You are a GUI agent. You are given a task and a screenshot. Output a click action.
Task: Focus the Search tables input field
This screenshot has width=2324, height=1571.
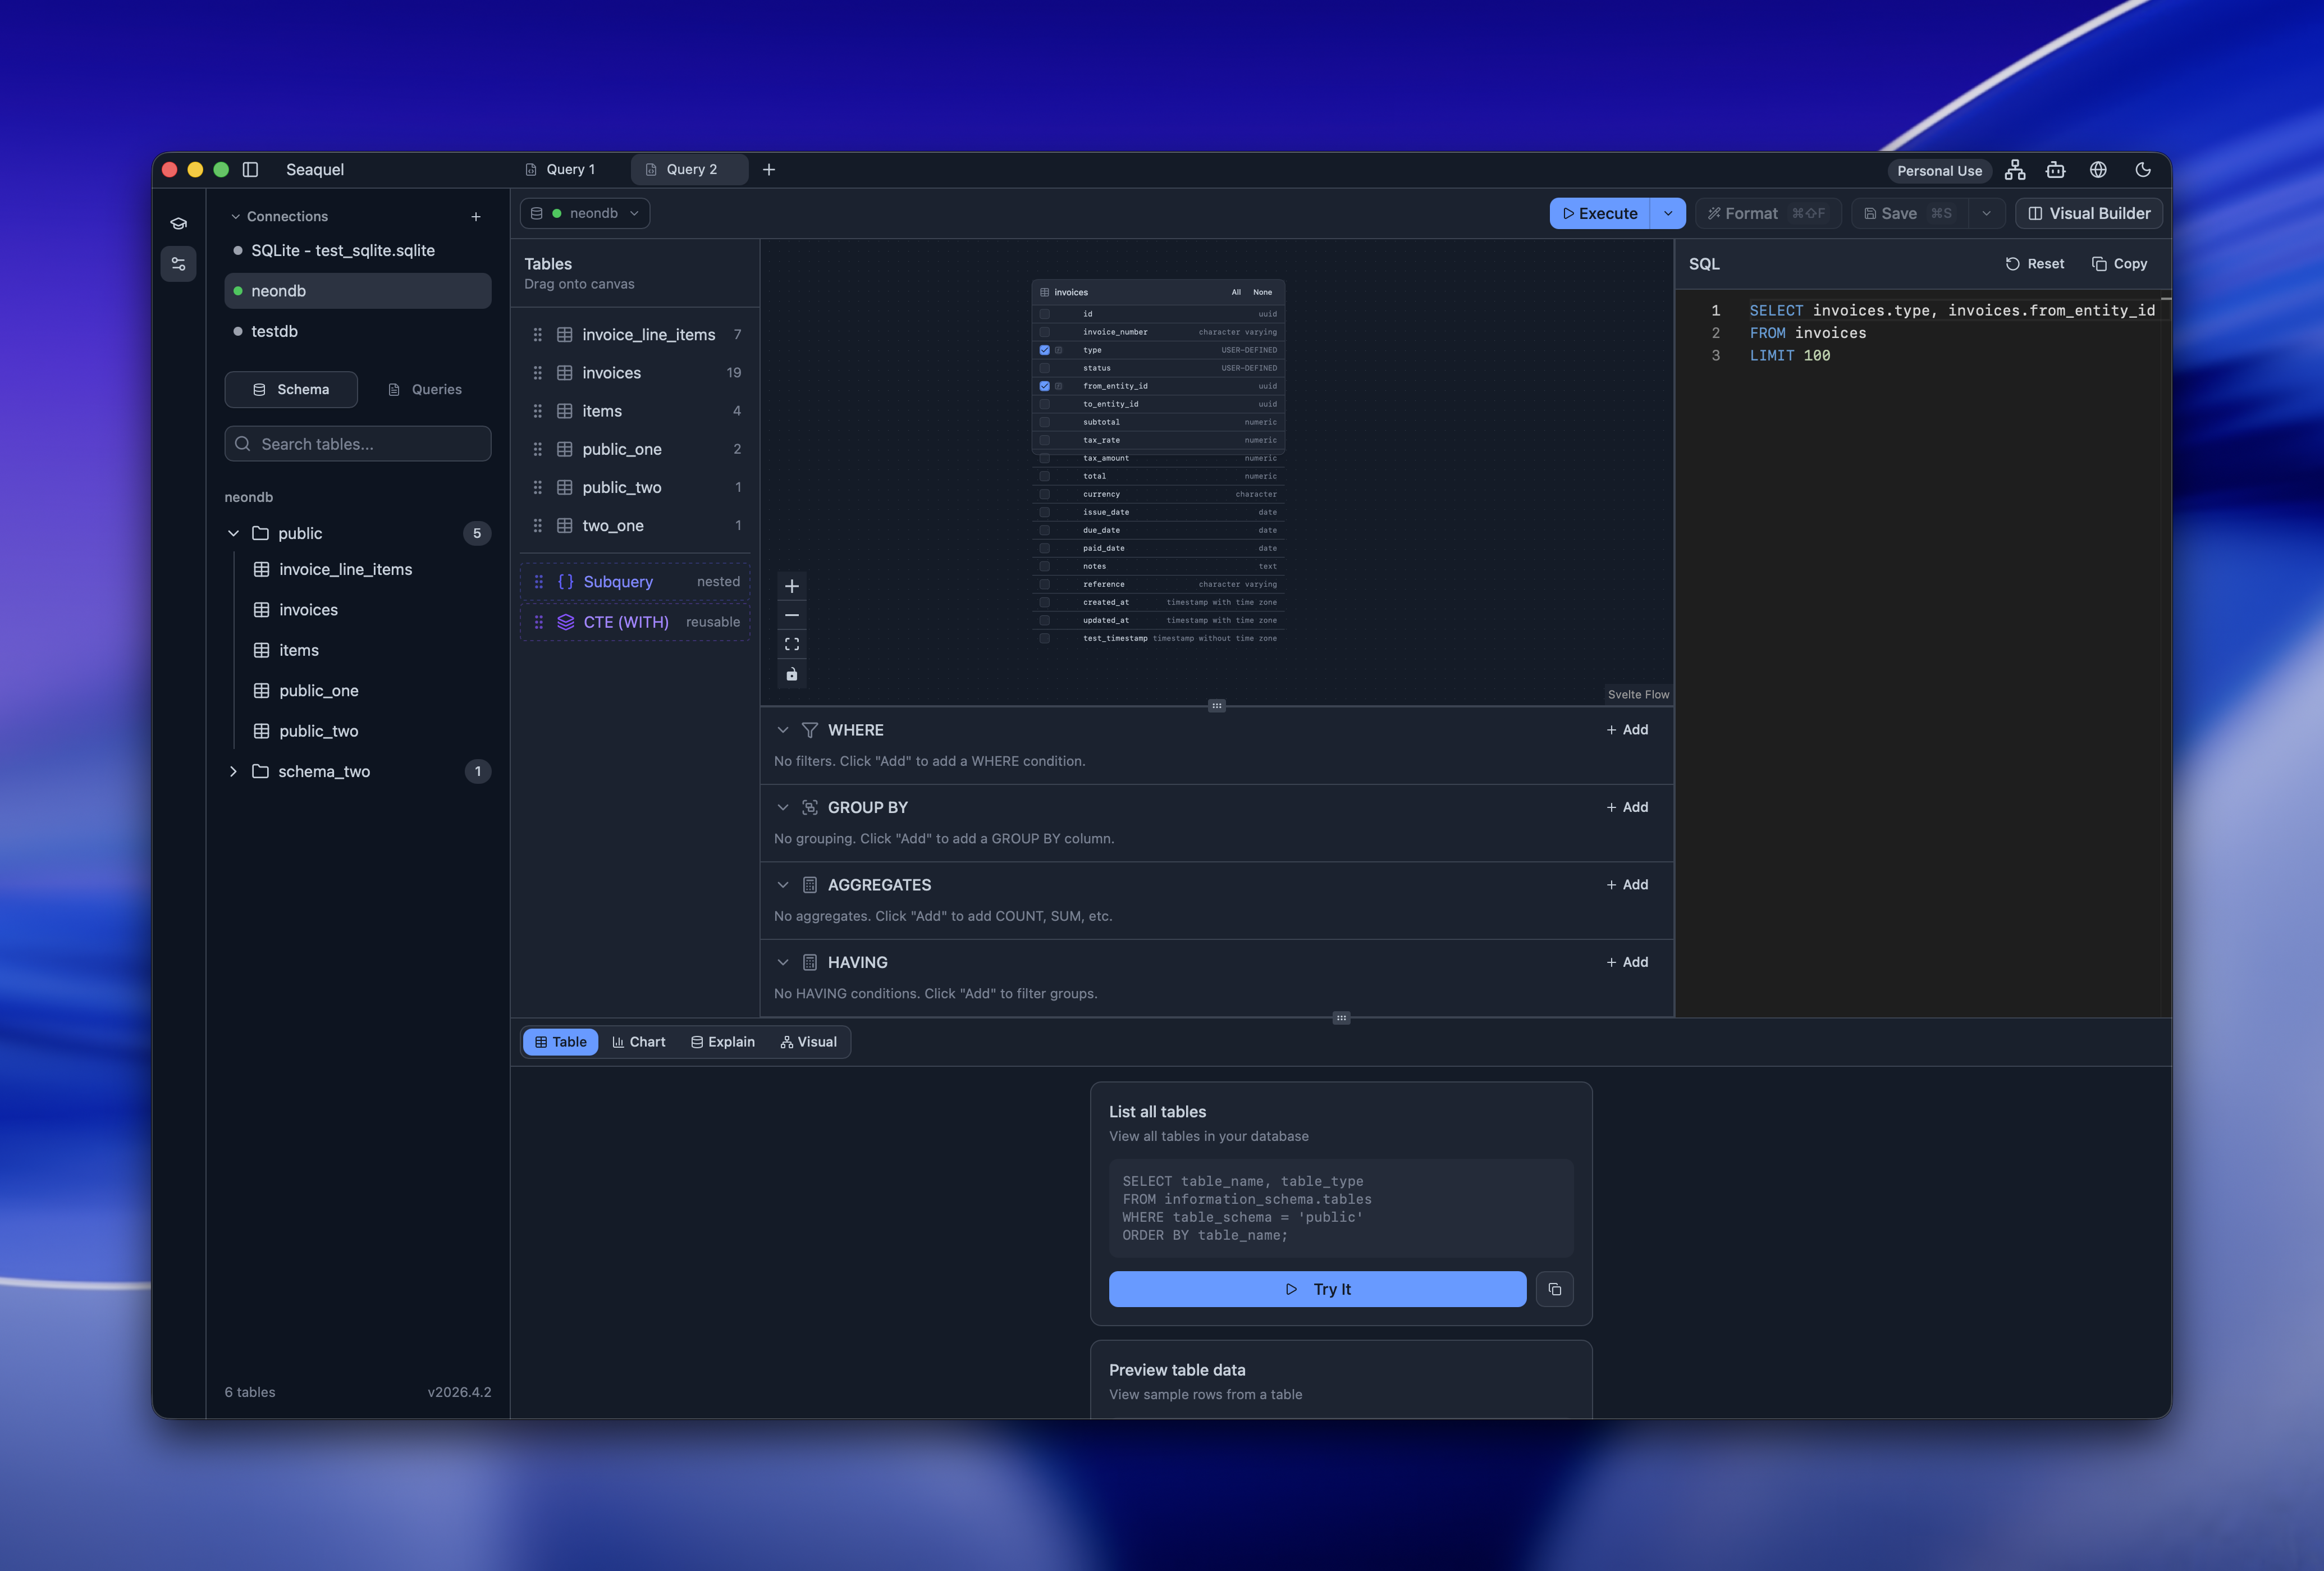(358, 444)
